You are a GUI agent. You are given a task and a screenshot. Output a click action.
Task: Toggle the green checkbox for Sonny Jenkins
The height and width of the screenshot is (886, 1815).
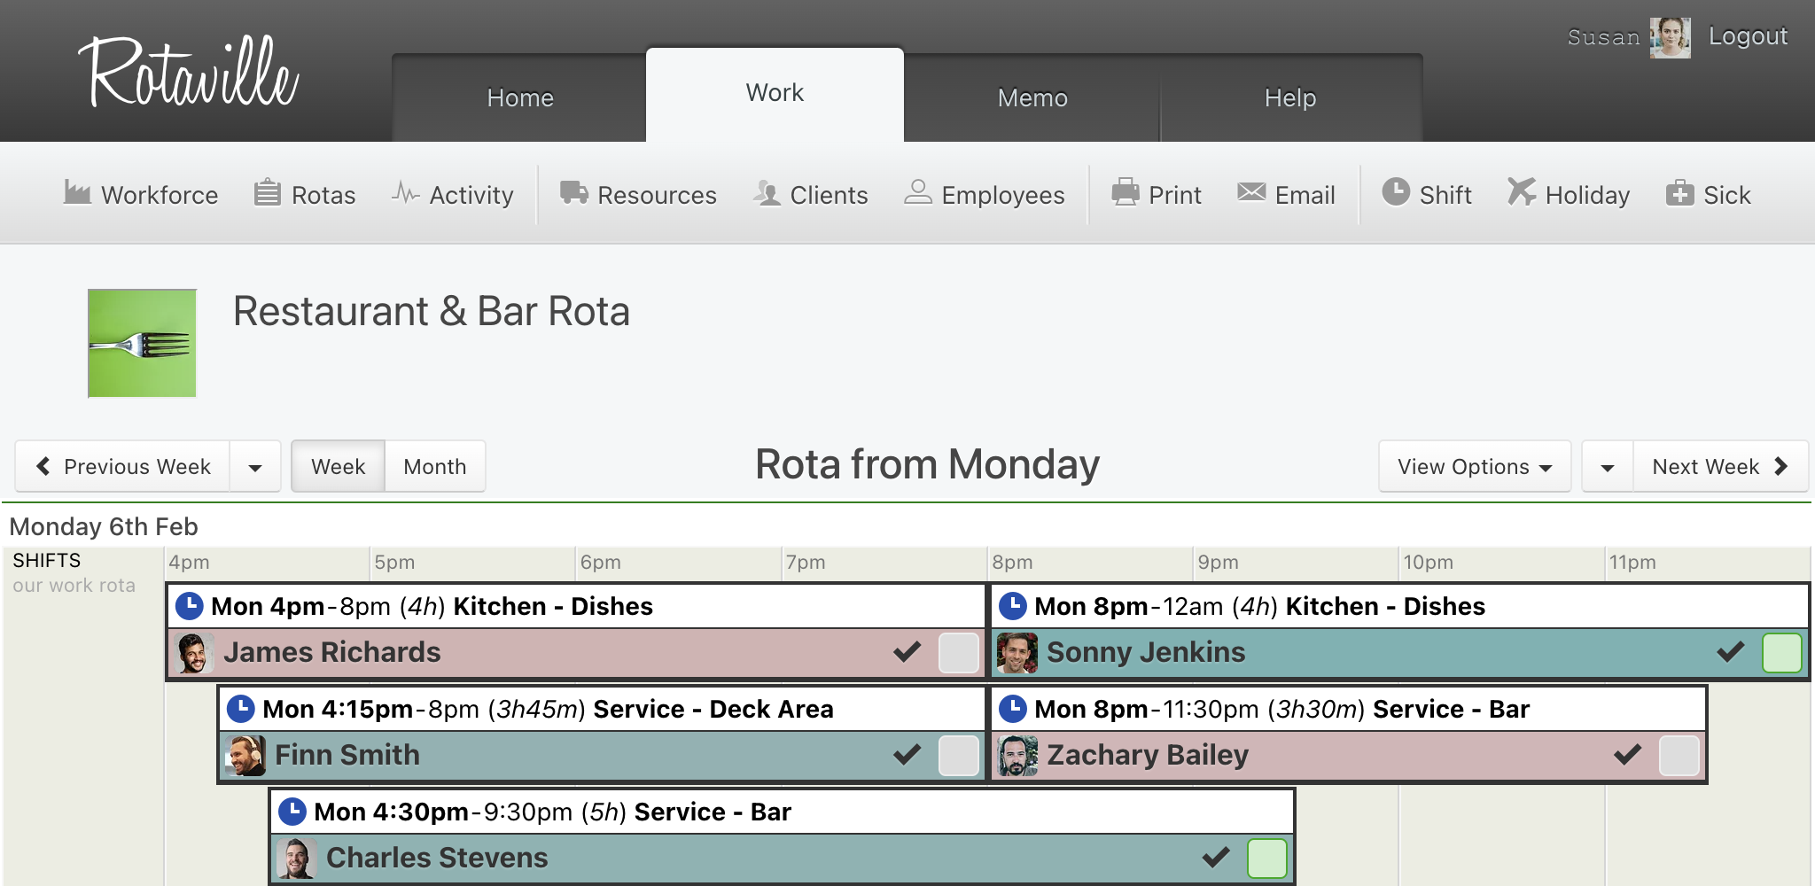(x=1782, y=653)
